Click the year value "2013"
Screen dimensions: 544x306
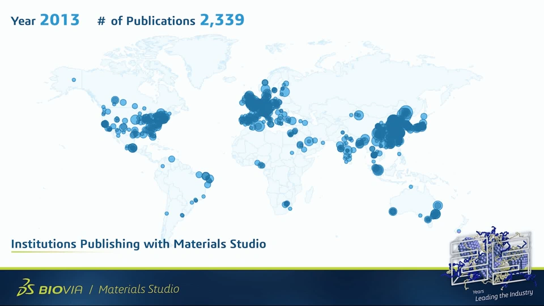[59, 20]
